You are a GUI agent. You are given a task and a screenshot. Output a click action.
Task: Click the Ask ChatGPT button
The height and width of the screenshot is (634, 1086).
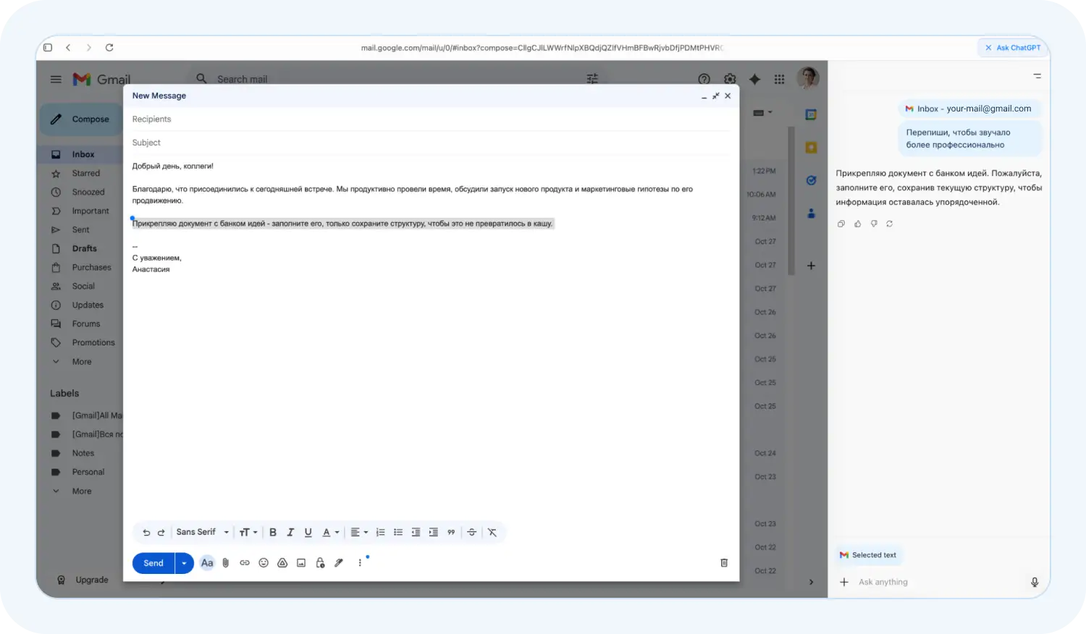tap(1012, 48)
